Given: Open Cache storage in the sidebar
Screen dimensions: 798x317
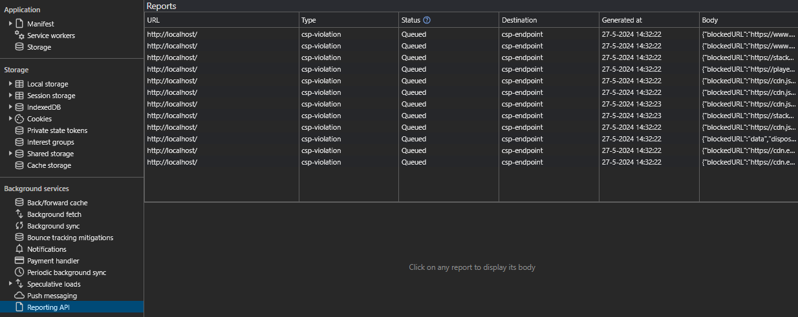Looking at the screenshot, I should pyautogui.click(x=49, y=165).
